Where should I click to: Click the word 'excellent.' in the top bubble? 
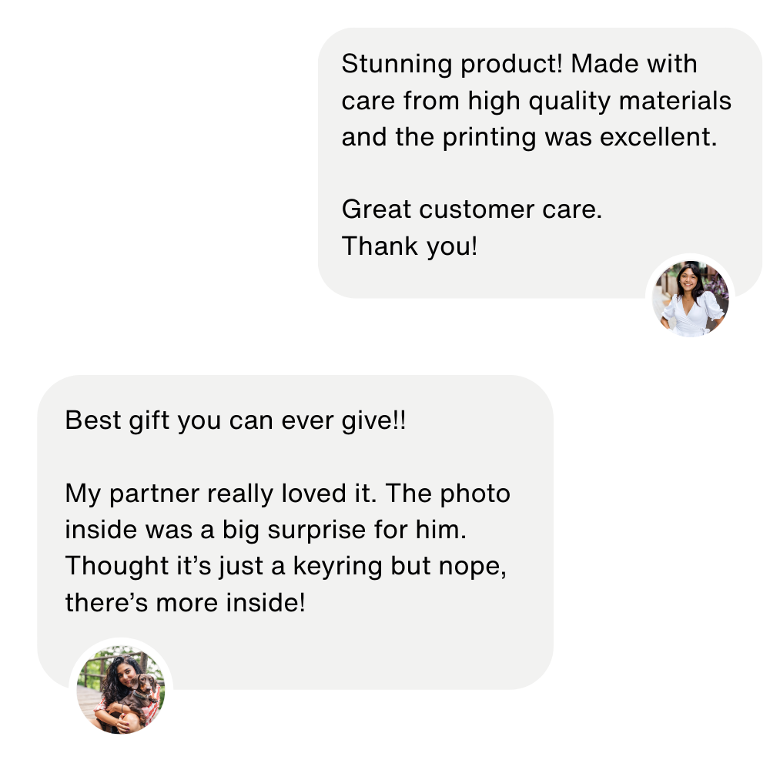[x=658, y=137]
